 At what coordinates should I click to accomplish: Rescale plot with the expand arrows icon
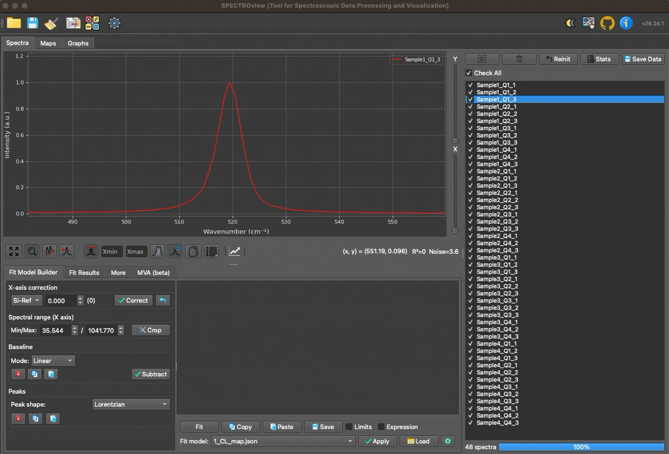[14, 251]
